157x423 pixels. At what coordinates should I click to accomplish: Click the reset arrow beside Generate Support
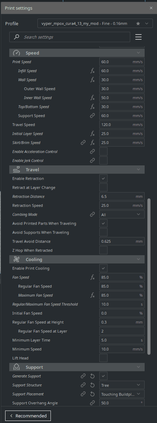pyautogui.click(x=92, y=376)
